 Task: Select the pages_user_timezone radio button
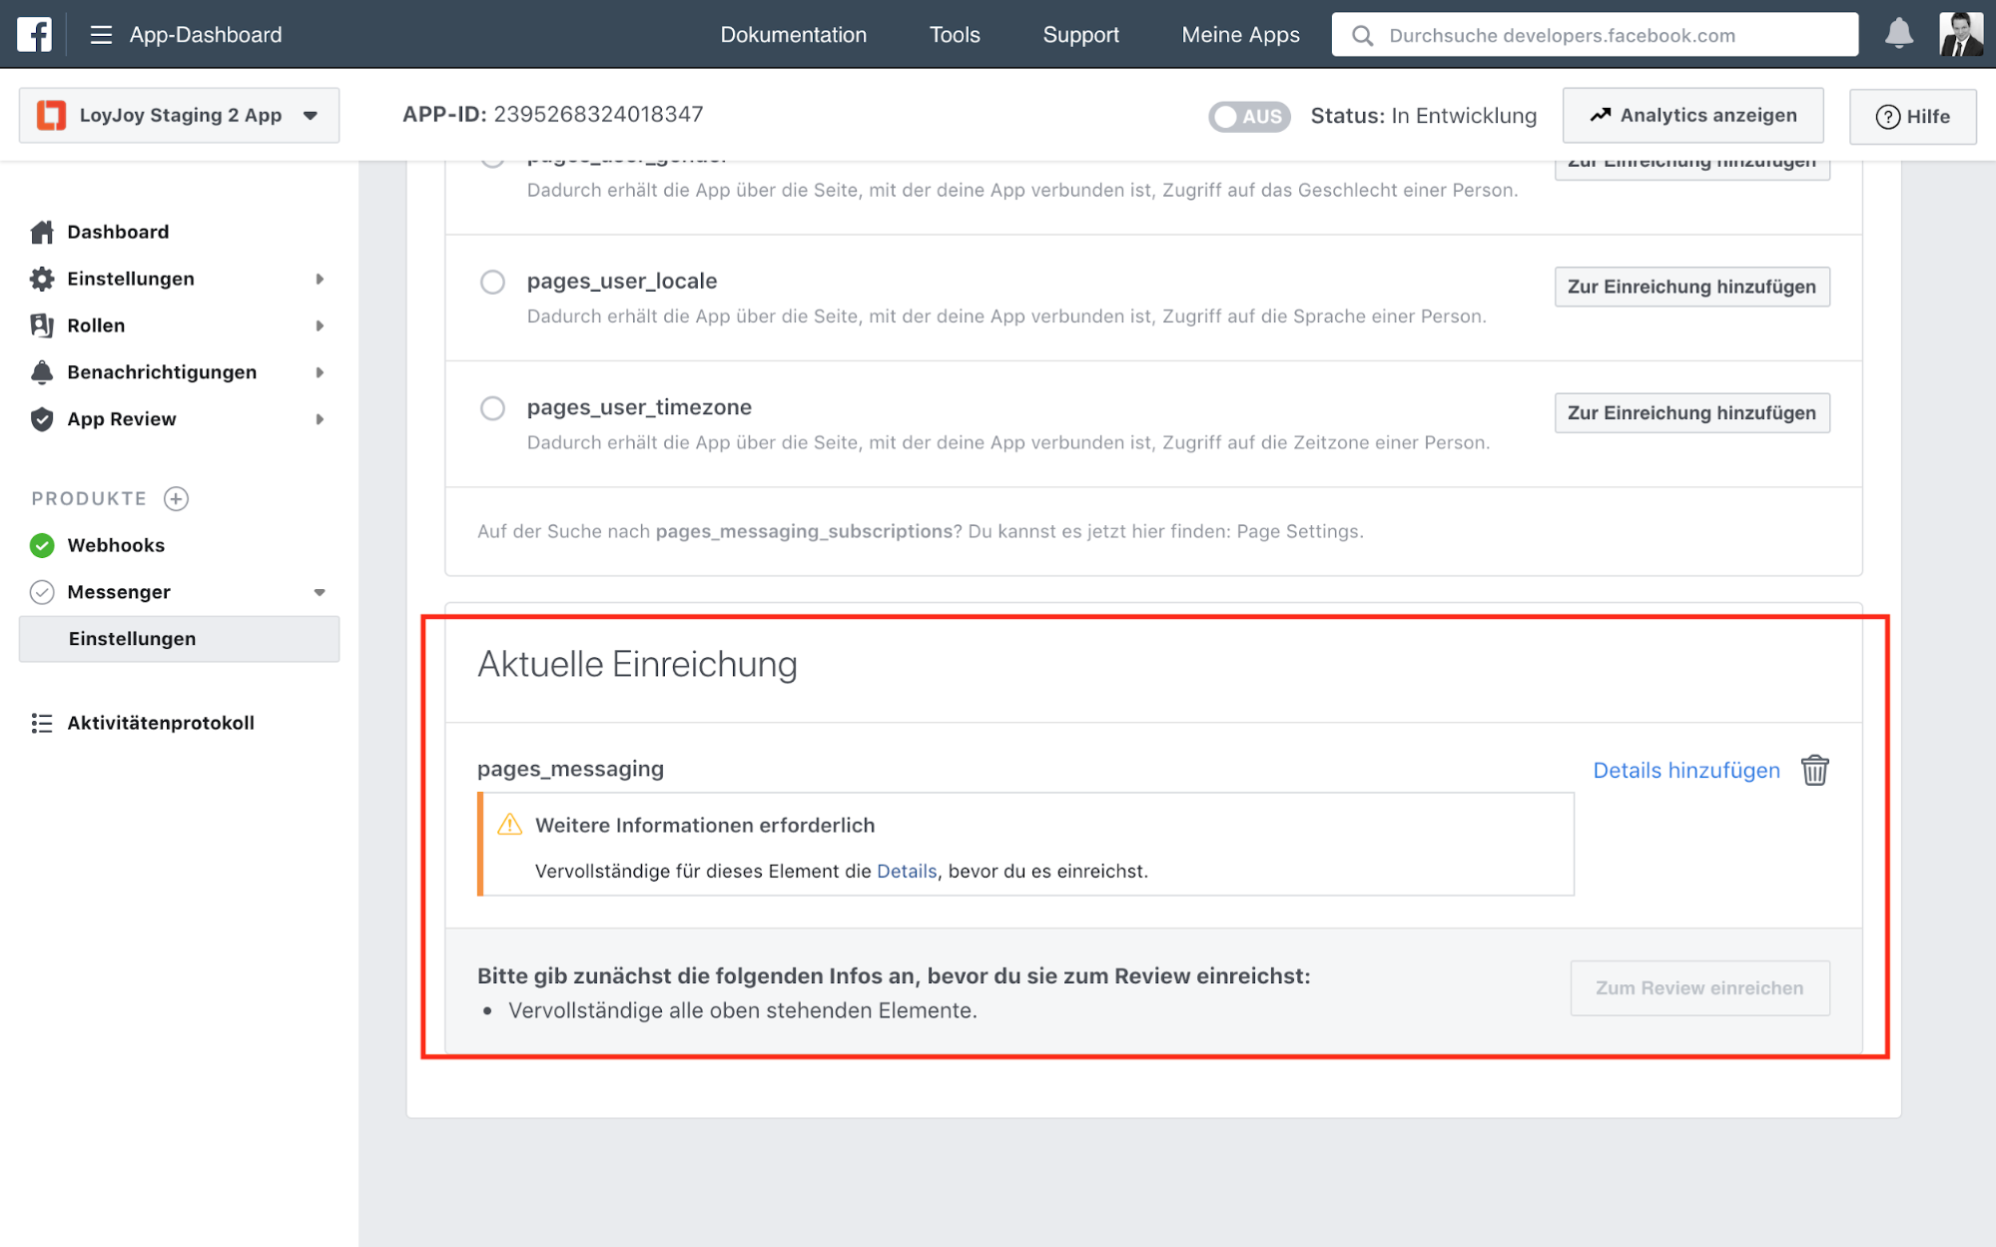coord(492,408)
